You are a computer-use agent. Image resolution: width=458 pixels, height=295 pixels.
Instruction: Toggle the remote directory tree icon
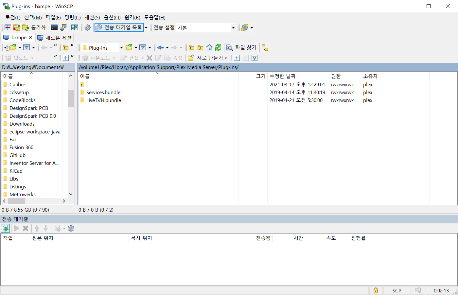(x=265, y=48)
